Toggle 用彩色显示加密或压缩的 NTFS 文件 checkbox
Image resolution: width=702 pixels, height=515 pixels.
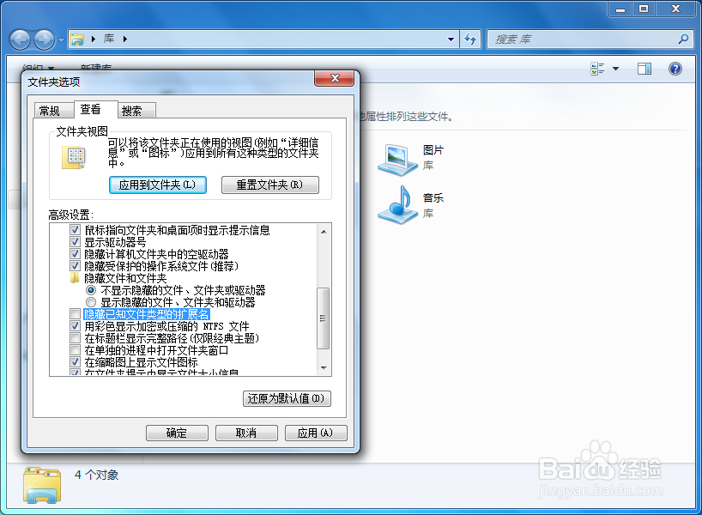pyautogui.click(x=76, y=326)
